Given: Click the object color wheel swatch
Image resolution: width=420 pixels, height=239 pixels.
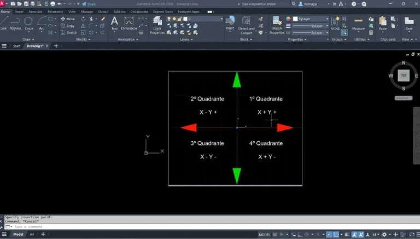Looking at the screenshot, I should tap(288, 19).
